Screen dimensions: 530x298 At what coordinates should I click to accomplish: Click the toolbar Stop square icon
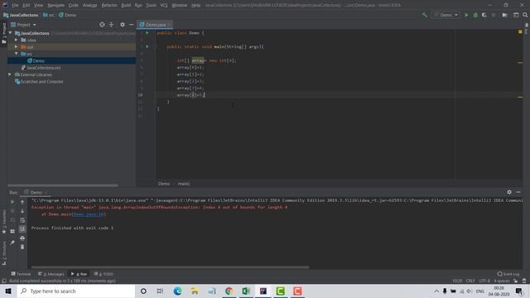[x=494, y=15]
